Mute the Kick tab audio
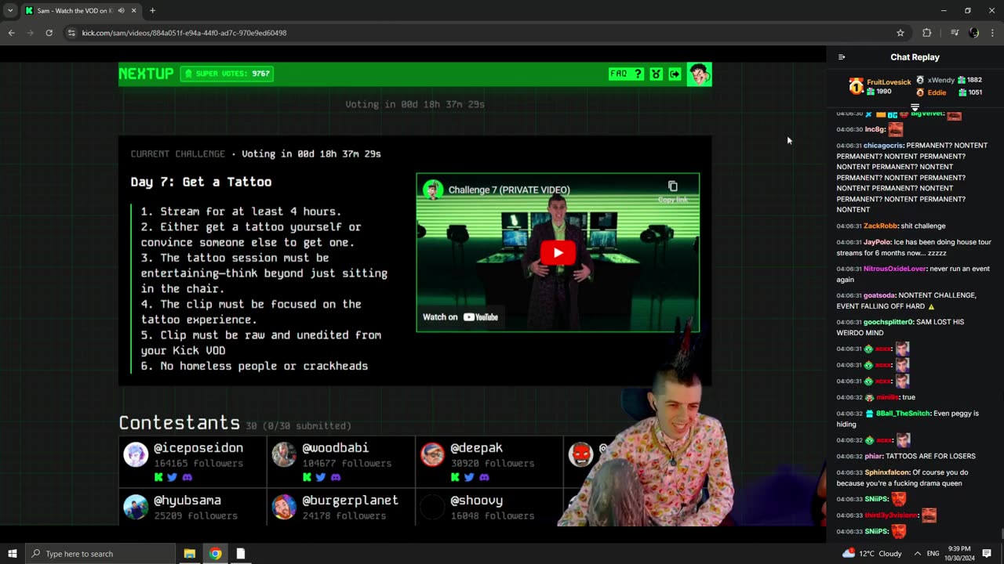Image resolution: width=1004 pixels, height=564 pixels. [121, 11]
